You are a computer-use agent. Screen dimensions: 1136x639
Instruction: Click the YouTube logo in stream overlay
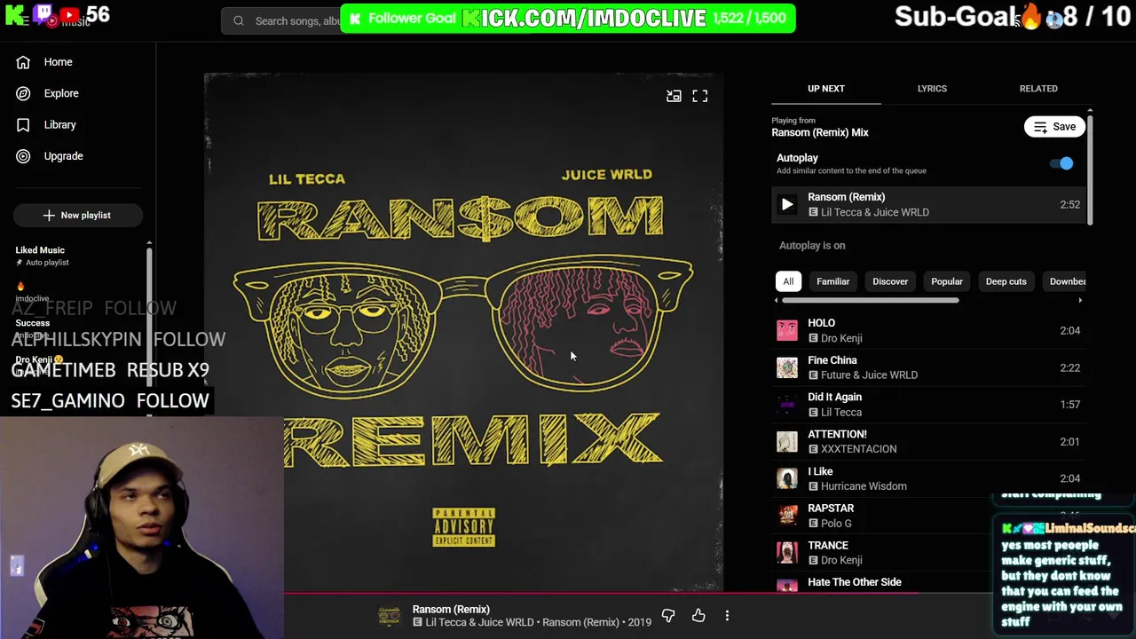click(x=70, y=15)
